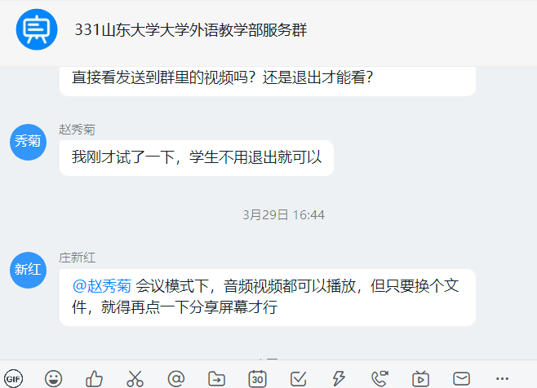Start a voice or video call
Viewport: 537px width, 388px height.
(379, 379)
